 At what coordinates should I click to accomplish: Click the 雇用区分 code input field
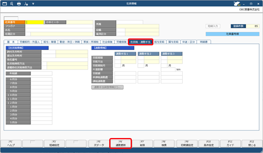121,34
